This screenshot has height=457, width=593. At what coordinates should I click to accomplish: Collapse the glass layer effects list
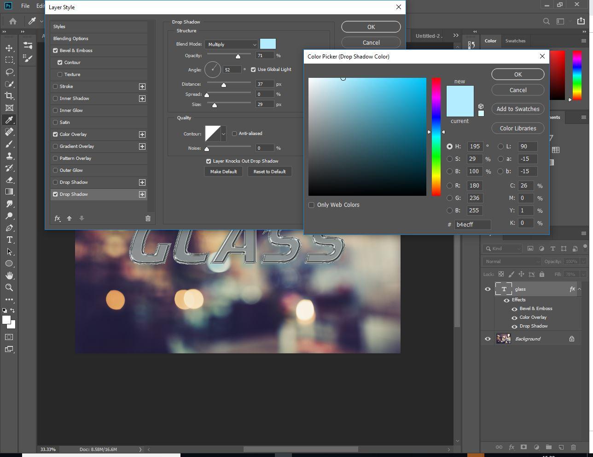coord(580,289)
